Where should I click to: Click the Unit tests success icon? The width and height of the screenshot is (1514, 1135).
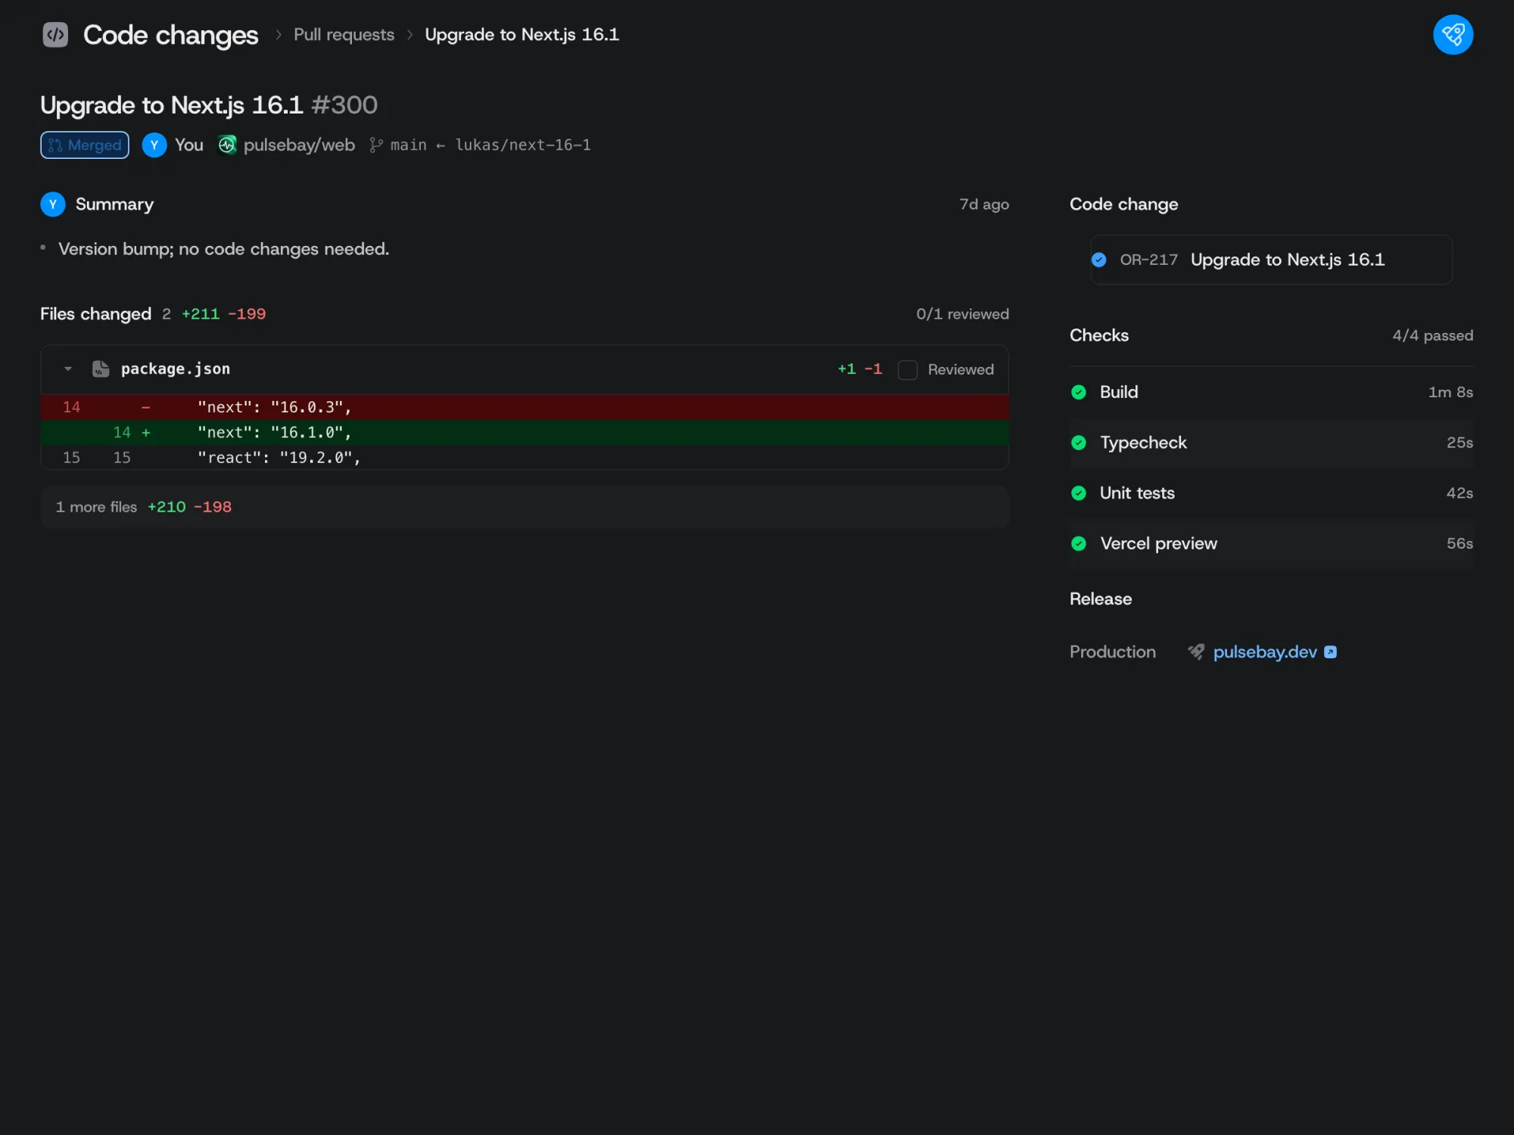coord(1079,493)
